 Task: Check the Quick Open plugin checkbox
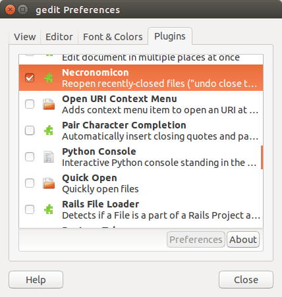pyautogui.click(x=30, y=183)
